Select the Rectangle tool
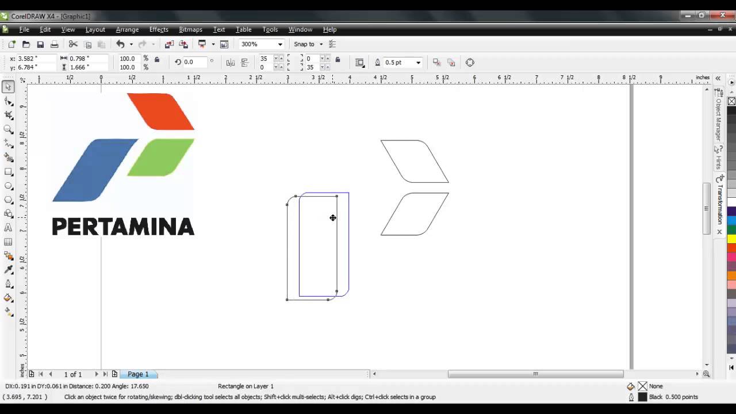The width and height of the screenshot is (736, 414). (x=8, y=171)
